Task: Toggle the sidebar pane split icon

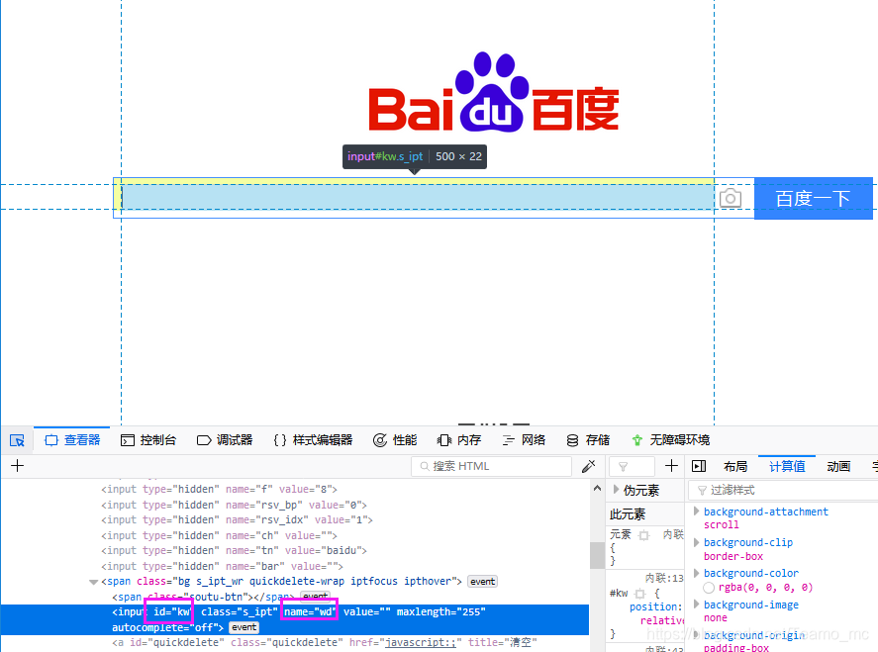Action: [x=699, y=466]
